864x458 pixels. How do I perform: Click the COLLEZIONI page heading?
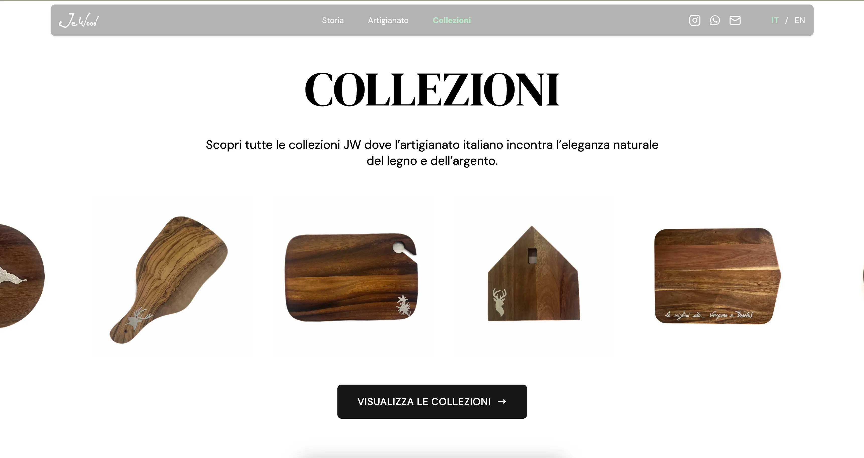click(x=432, y=89)
